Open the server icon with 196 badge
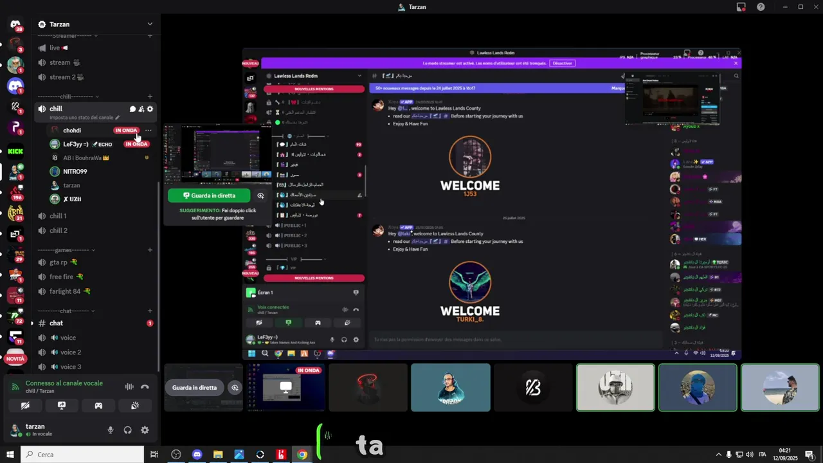The height and width of the screenshot is (463, 823). 15,192
